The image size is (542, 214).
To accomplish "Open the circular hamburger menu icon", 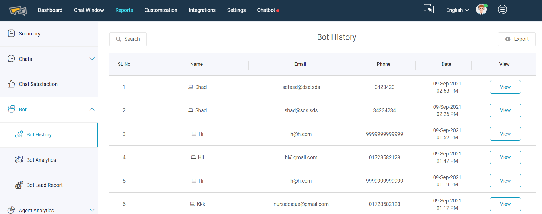I will [x=502, y=10].
